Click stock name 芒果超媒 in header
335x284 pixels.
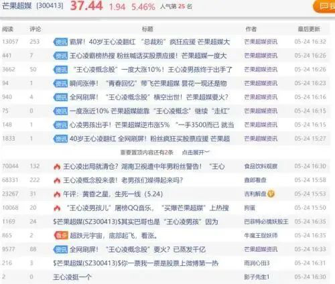pyautogui.click(x=17, y=6)
